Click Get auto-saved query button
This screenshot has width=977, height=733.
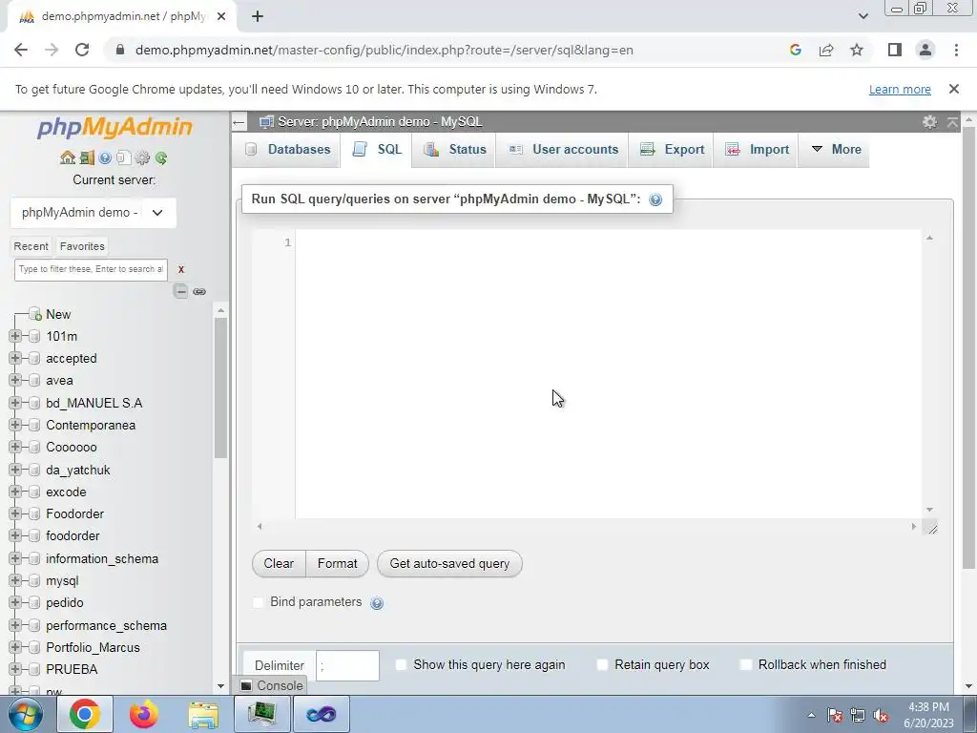pos(449,563)
